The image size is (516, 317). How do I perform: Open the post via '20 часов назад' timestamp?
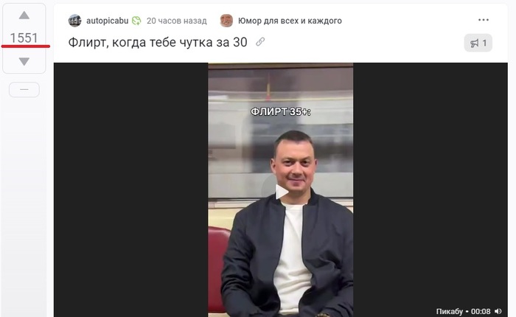[177, 21]
